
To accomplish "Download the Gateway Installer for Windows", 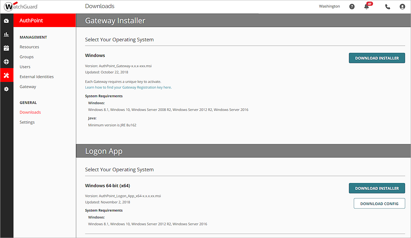I will [x=377, y=58].
